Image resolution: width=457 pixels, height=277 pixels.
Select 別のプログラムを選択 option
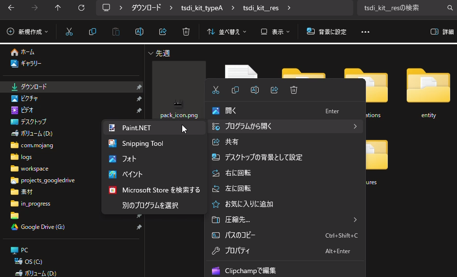[x=150, y=206]
